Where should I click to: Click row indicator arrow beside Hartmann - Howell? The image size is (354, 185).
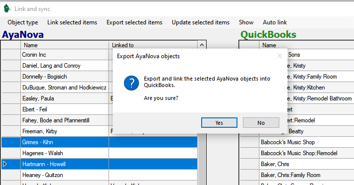[5, 164]
